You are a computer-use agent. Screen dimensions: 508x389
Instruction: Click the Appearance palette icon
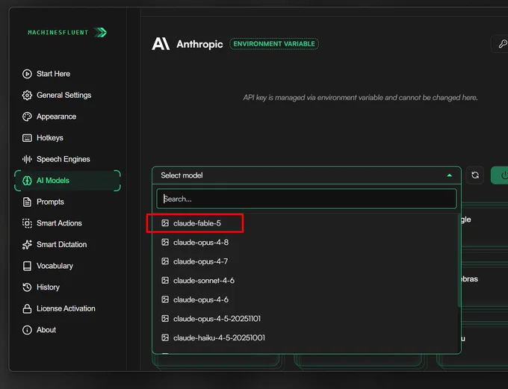(x=27, y=116)
